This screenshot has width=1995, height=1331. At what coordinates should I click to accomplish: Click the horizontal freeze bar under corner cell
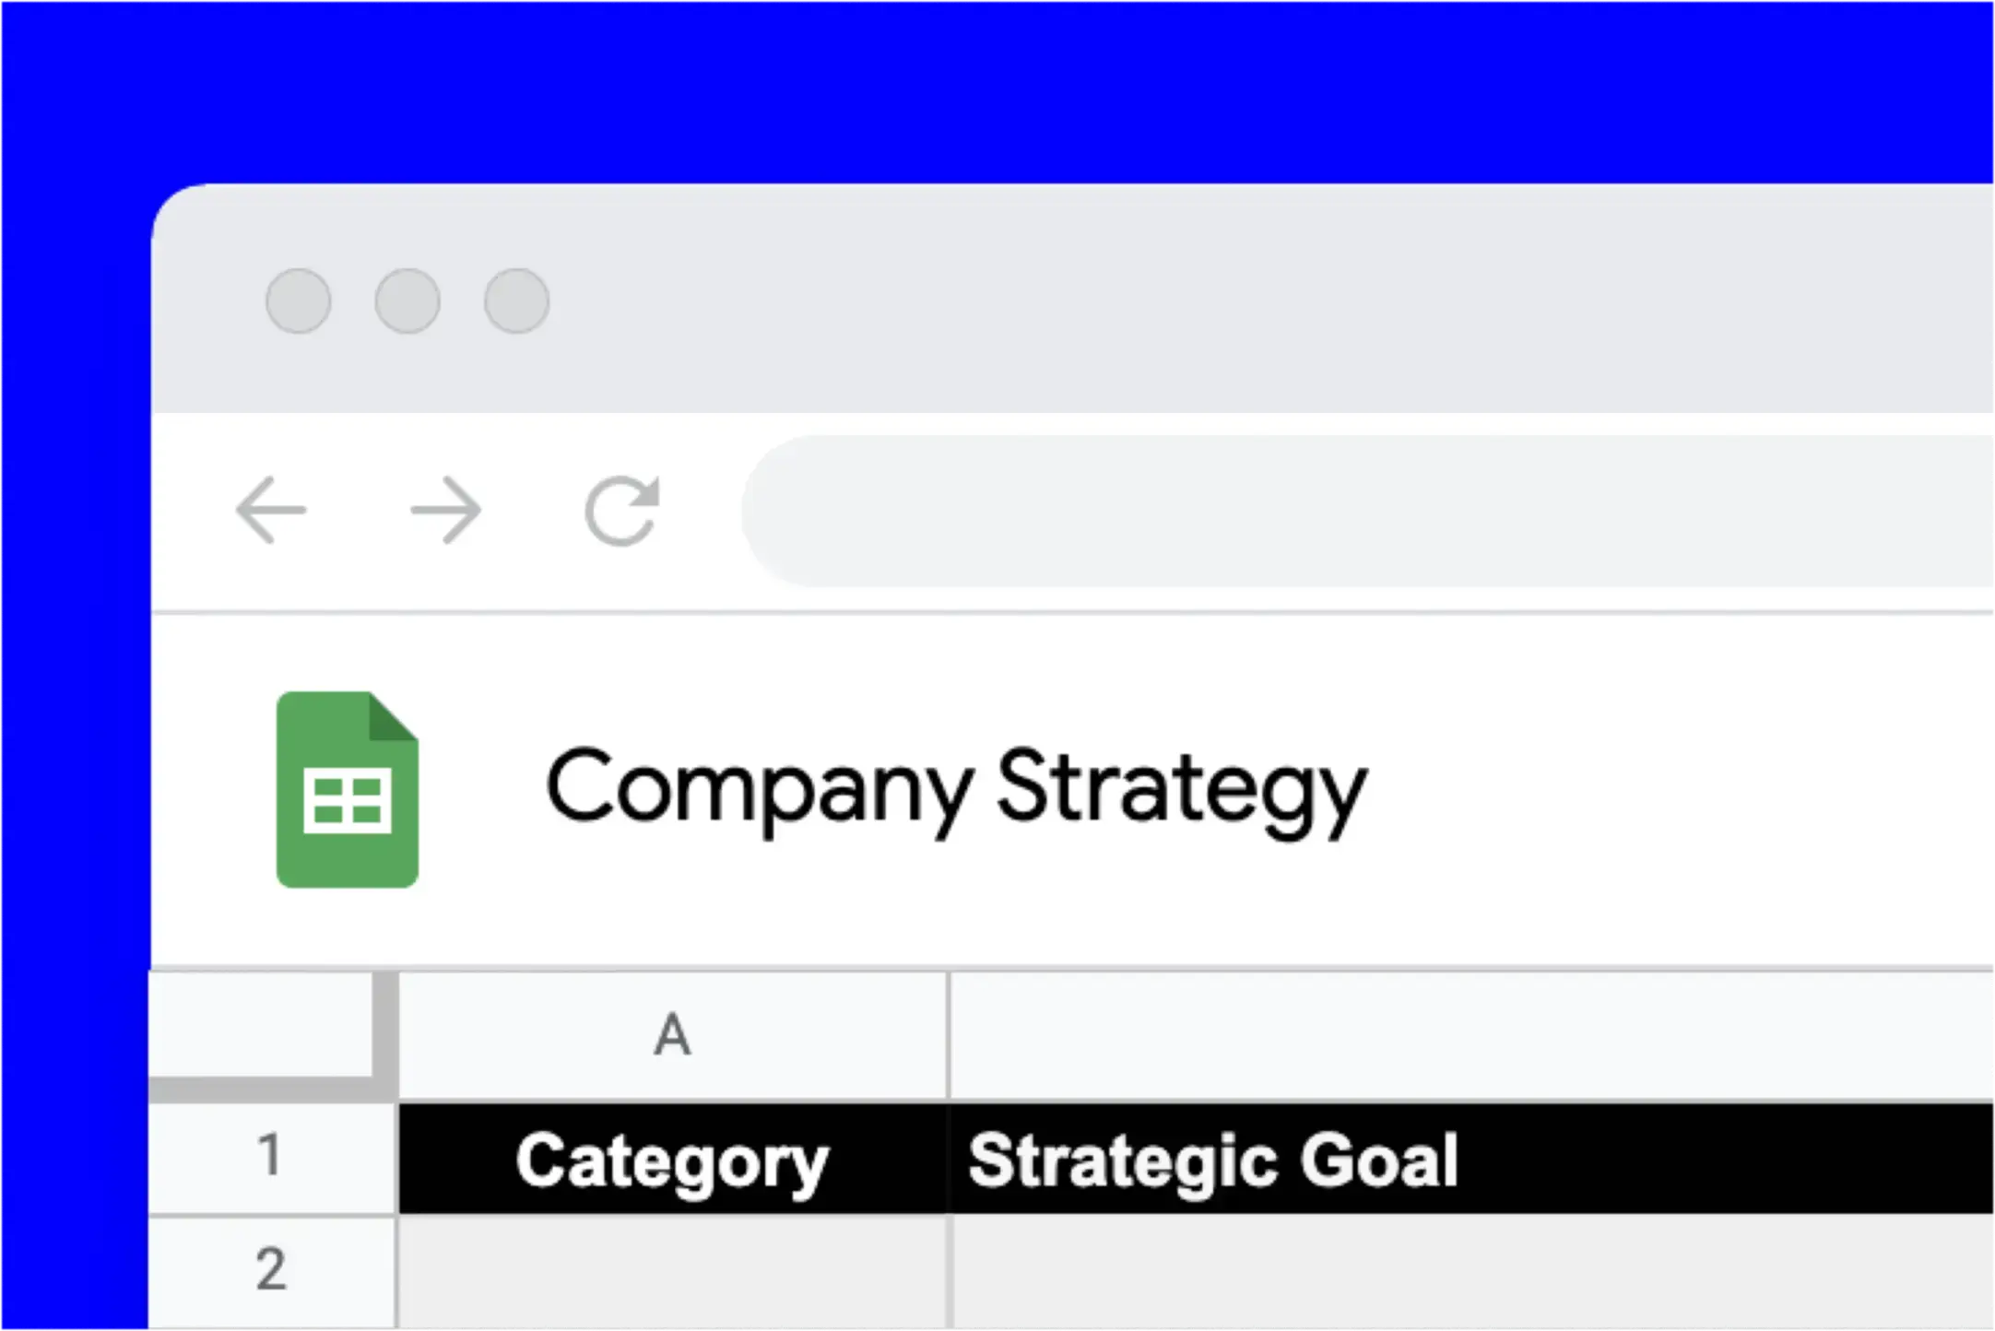click(263, 1089)
